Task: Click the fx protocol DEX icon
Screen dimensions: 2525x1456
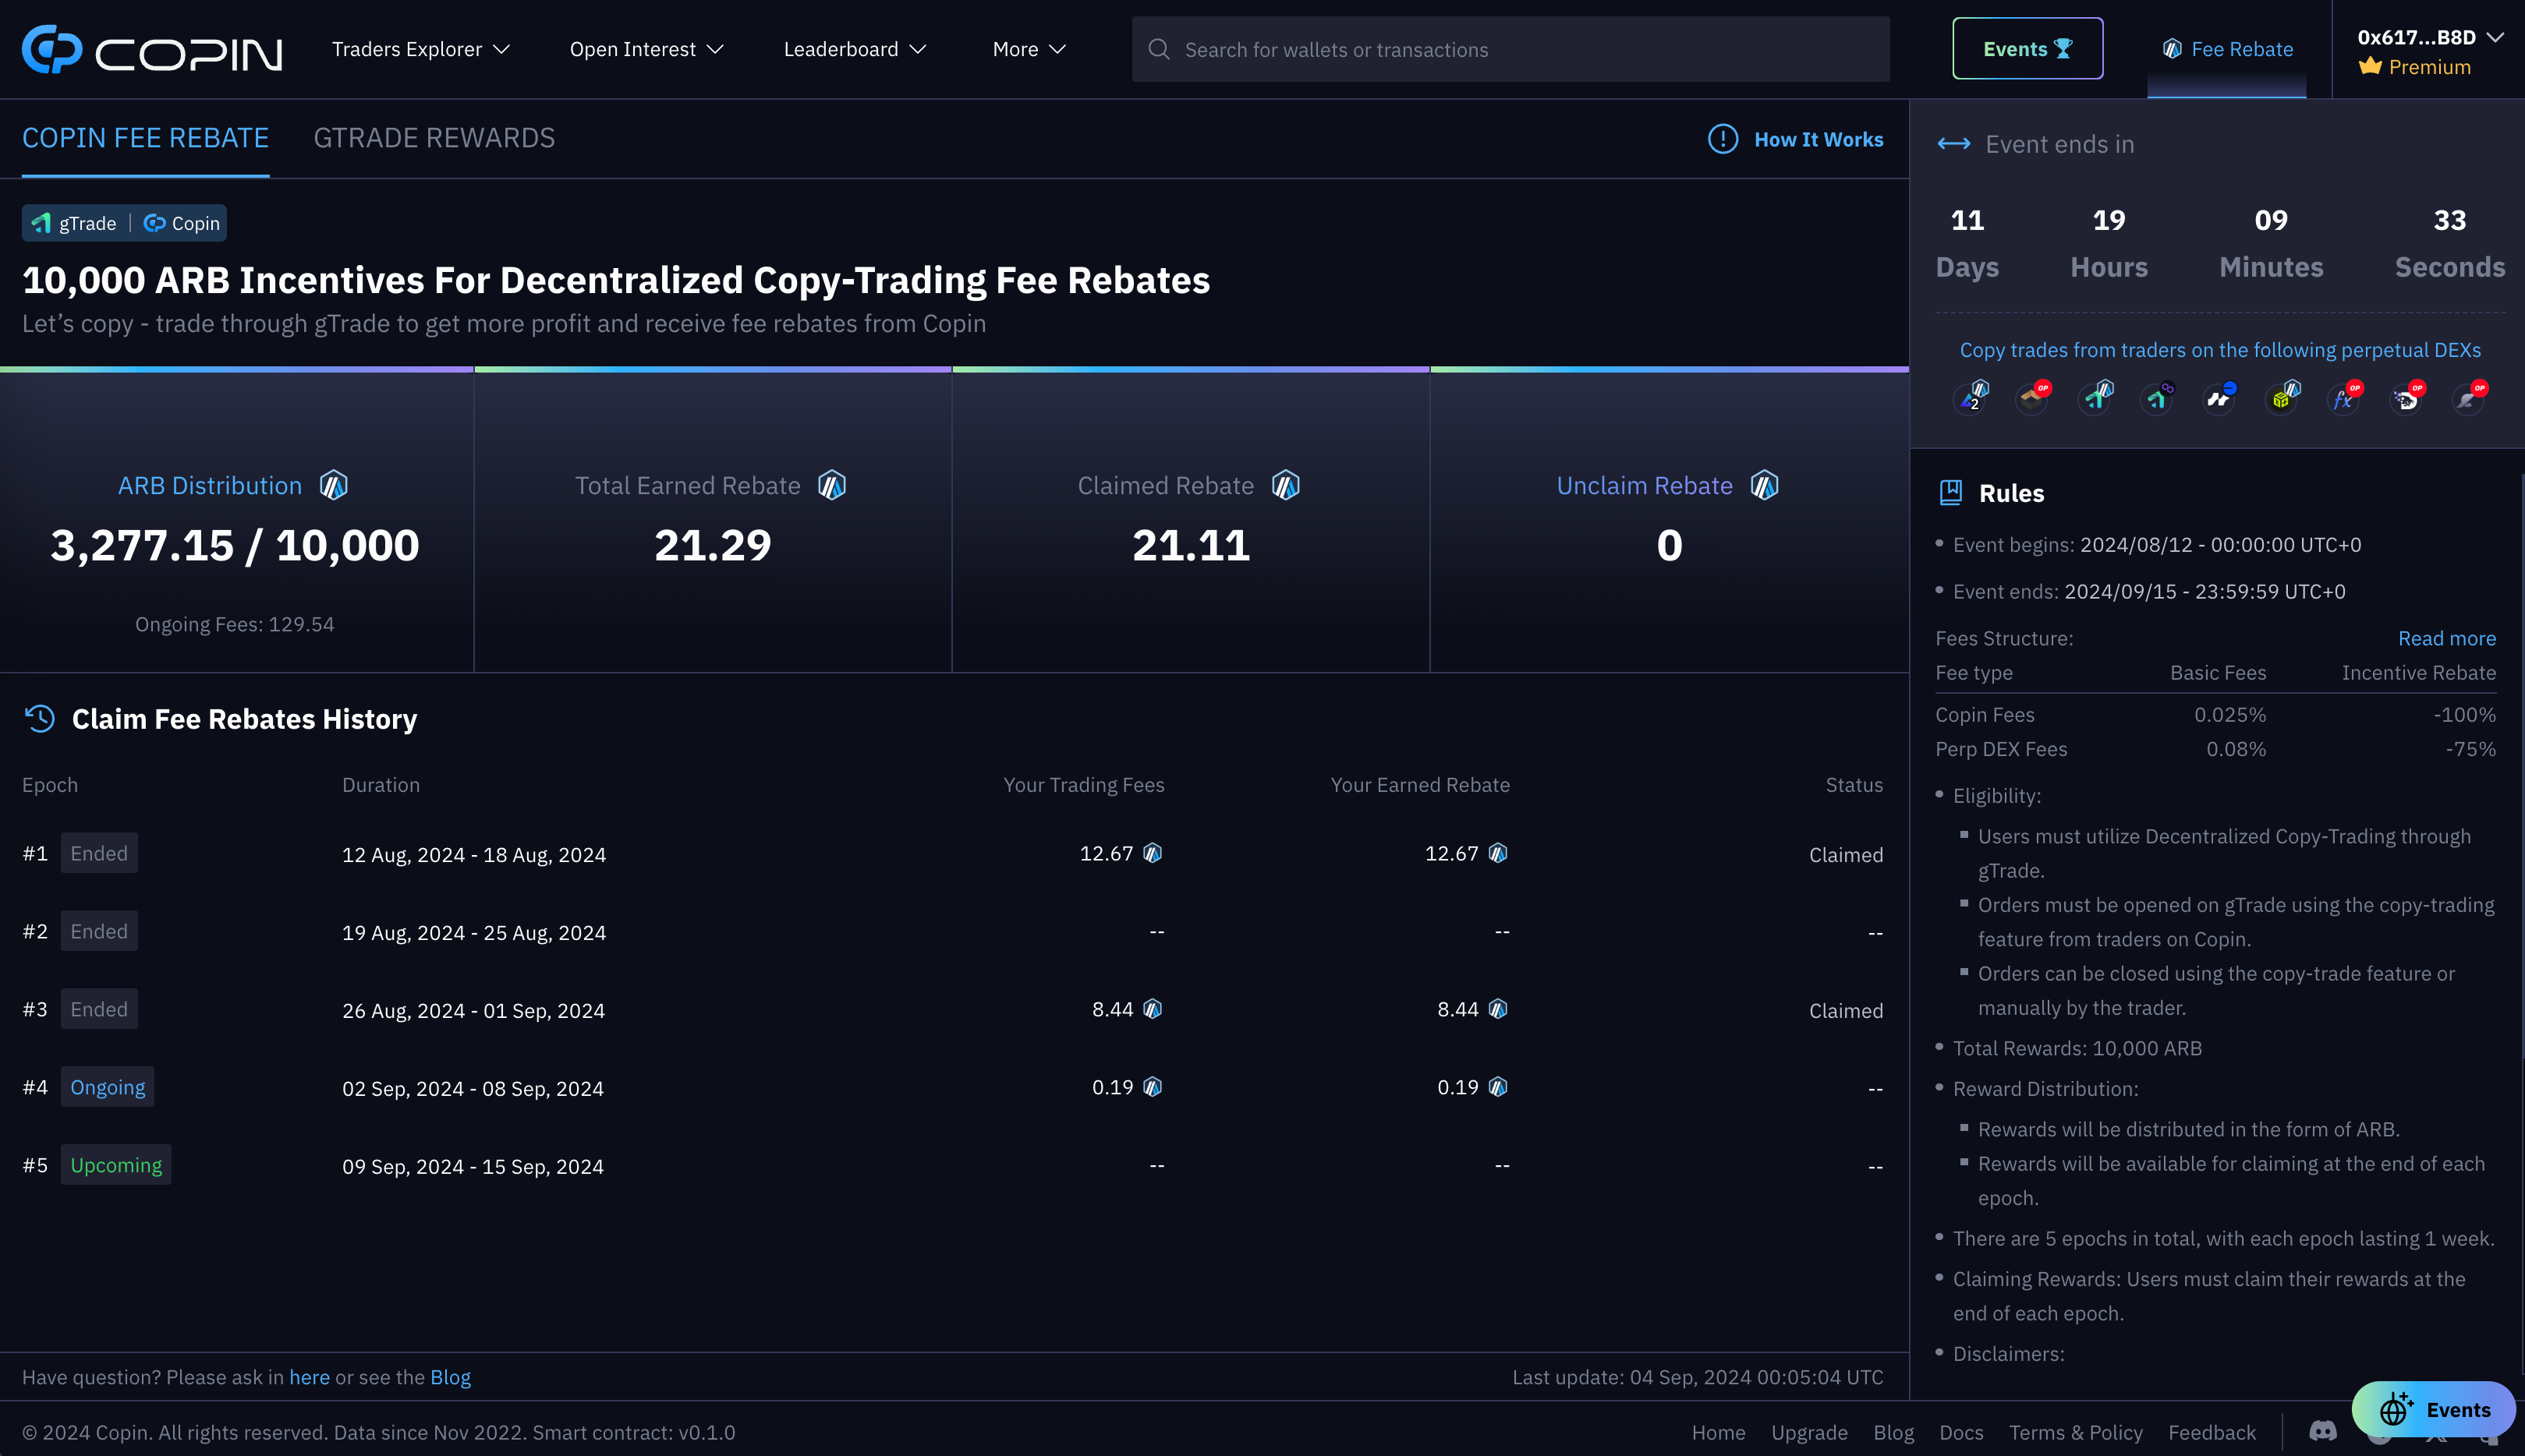Action: (2344, 399)
